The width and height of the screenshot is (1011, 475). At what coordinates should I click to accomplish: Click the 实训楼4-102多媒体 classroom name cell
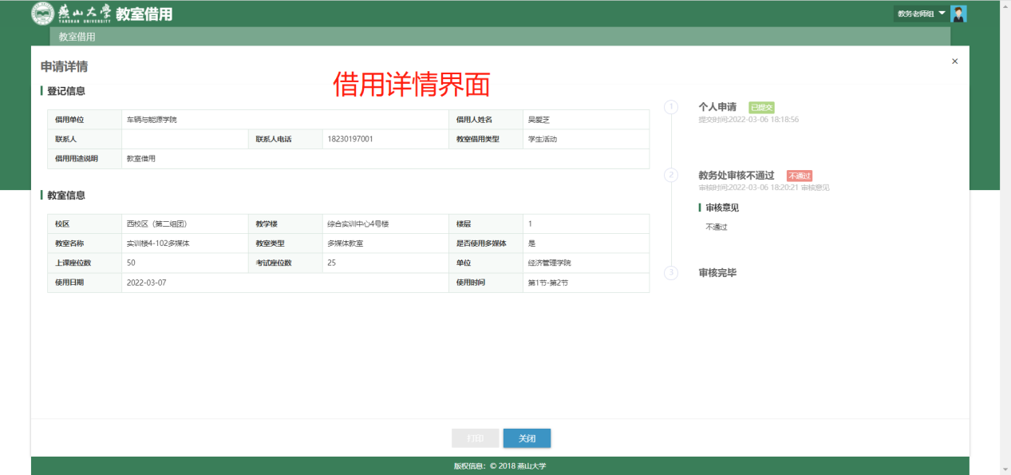click(158, 243)
